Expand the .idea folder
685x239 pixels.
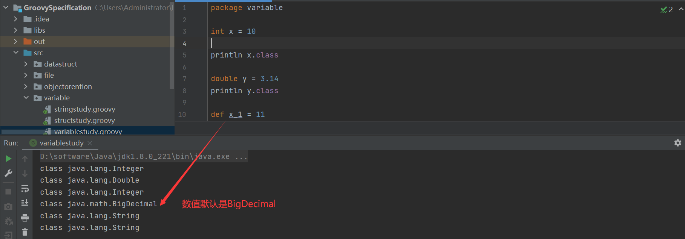(x=15, y=19)
